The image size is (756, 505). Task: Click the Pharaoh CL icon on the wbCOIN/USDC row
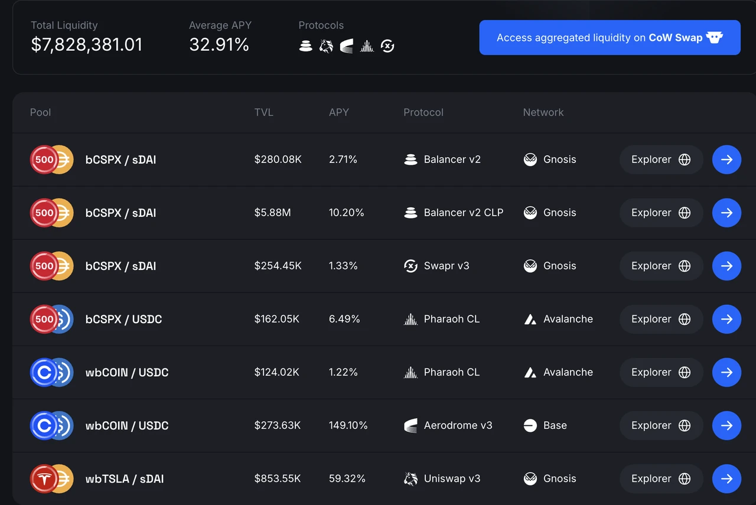410,372
